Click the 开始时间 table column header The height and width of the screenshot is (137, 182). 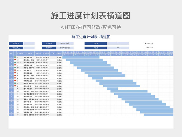point(38,53)
